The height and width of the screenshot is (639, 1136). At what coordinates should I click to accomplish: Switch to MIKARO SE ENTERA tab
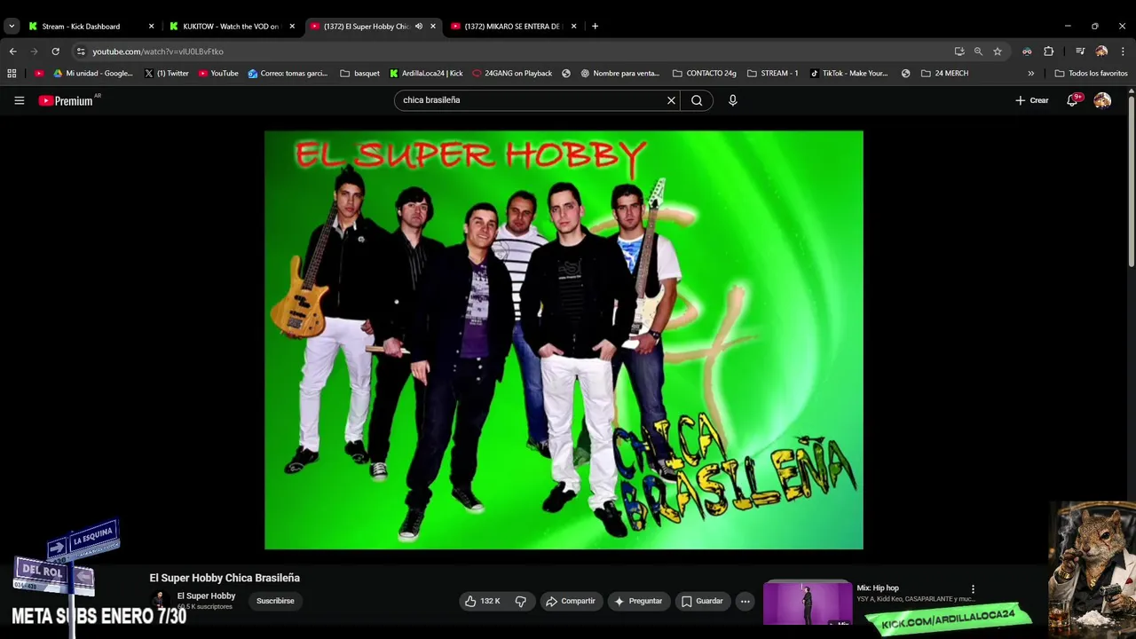512,27
